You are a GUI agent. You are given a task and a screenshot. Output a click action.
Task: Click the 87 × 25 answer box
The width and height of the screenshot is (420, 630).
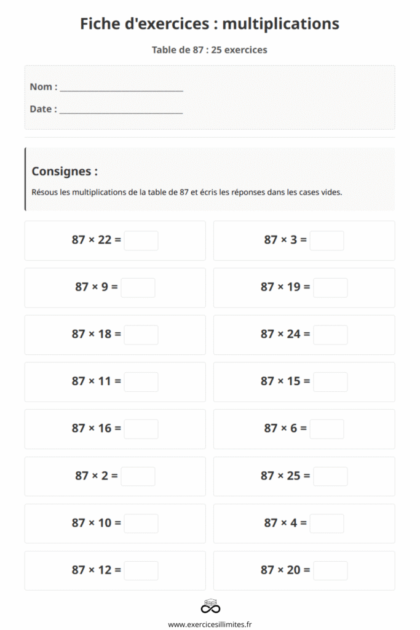(x=330, y=476)
